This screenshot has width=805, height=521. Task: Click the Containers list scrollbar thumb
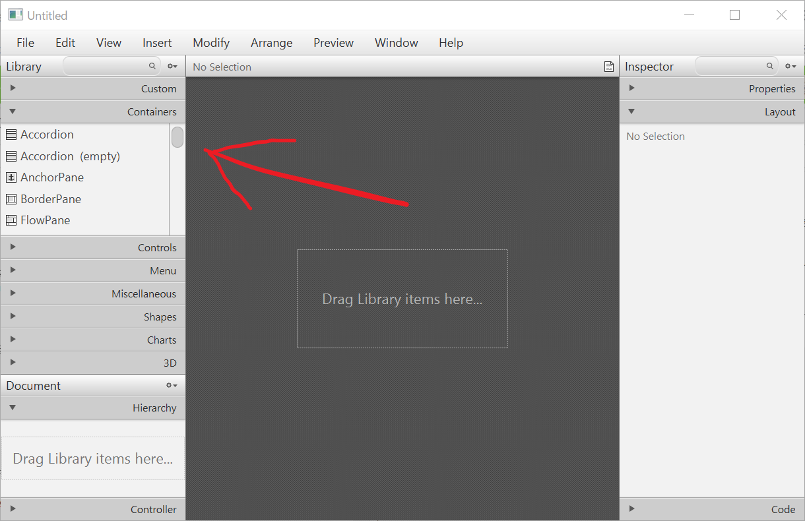click(x=177, y=137)
